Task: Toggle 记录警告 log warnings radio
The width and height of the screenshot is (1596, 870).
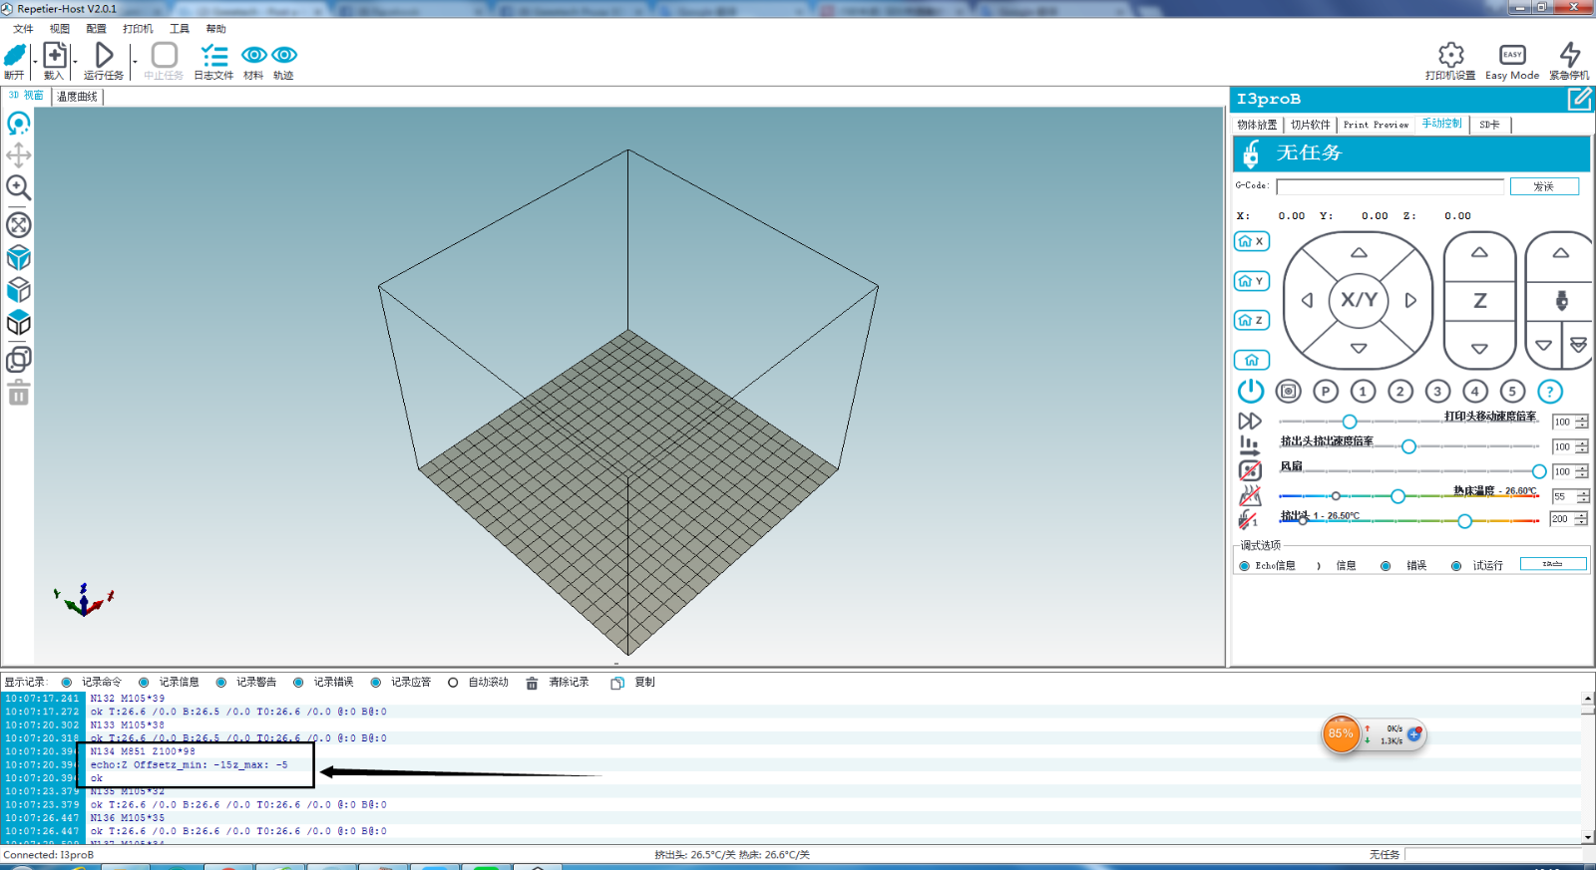Action: [221, 683]
